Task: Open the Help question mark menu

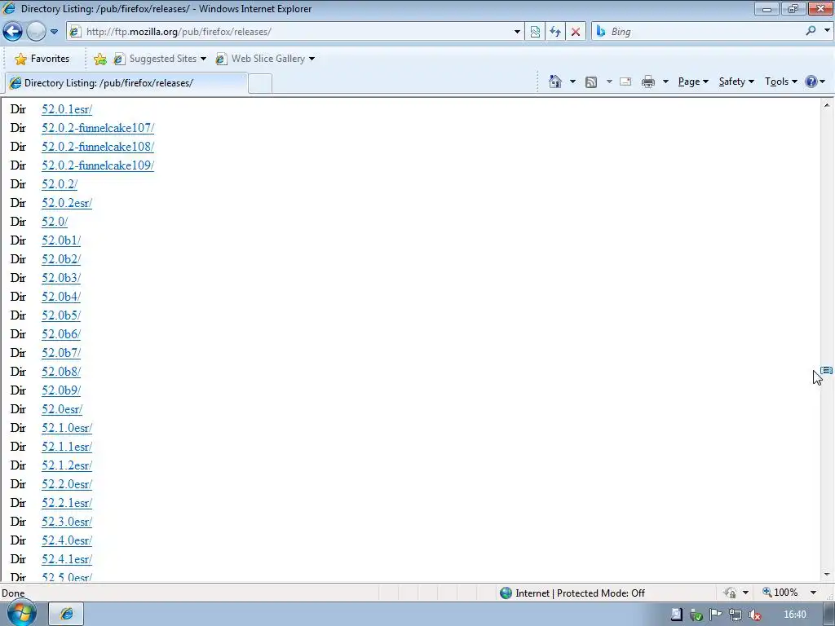Action: (815, 82)
